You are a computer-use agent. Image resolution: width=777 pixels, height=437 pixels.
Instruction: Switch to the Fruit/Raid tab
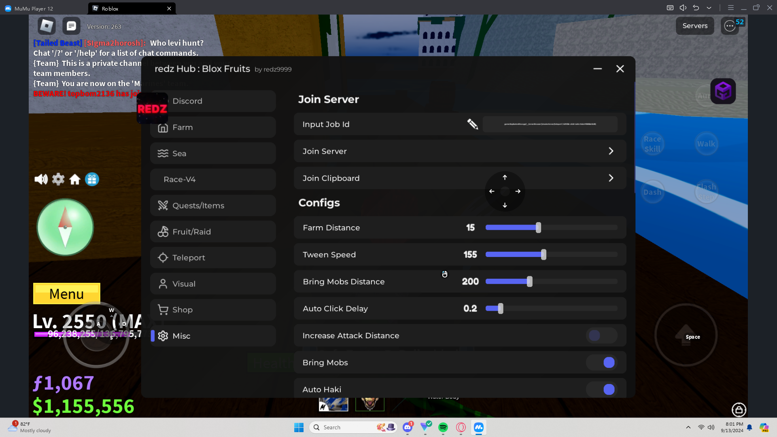point(213,231)
